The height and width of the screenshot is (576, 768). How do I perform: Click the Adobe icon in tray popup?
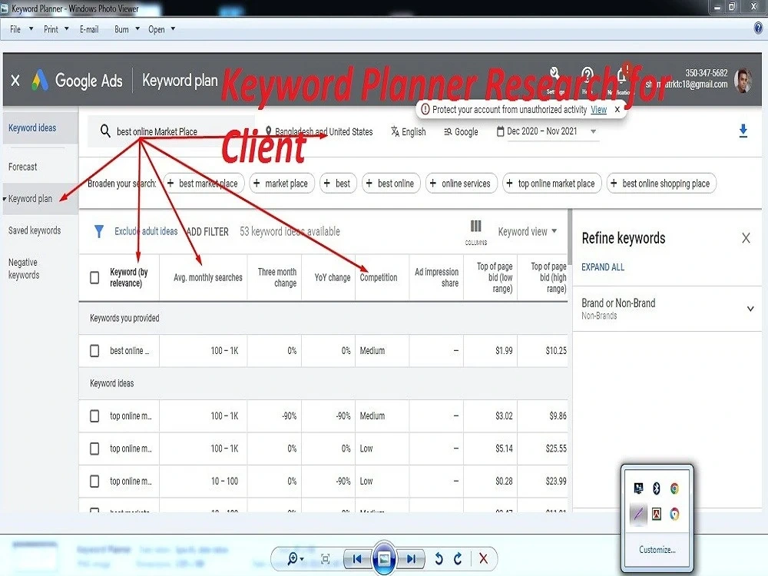(657, 514)
